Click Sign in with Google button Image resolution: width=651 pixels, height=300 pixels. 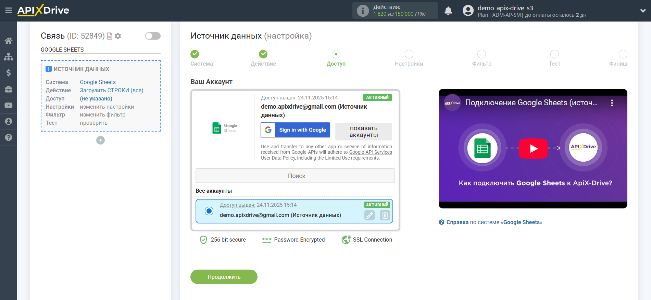click(295, 130)
